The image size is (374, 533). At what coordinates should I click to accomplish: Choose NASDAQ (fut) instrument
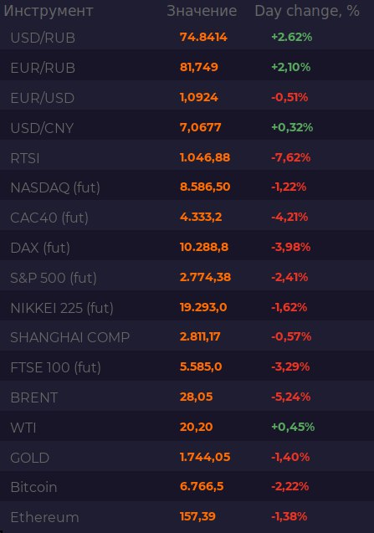pyautogui.click(x=55, y=187)
